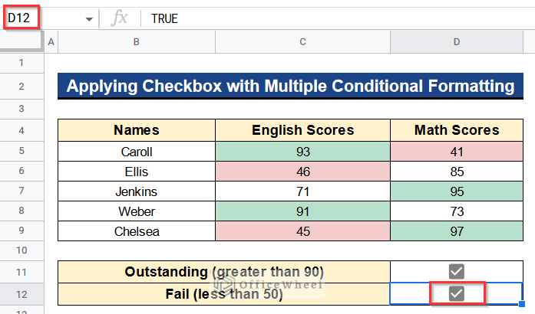This screenshot has height=314, width=535.
Task: Select row 5 header
Action: point(21,151)
